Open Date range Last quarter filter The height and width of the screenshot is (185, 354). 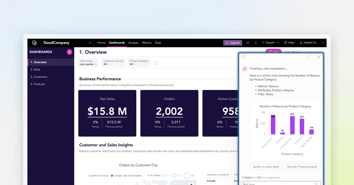tap(88, 63)
